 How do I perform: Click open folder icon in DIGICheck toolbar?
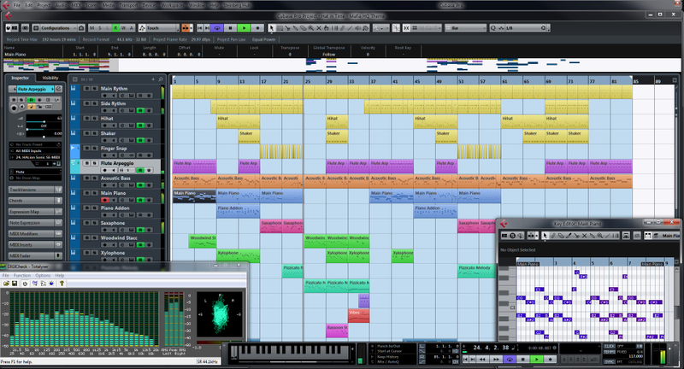[6, 284]
